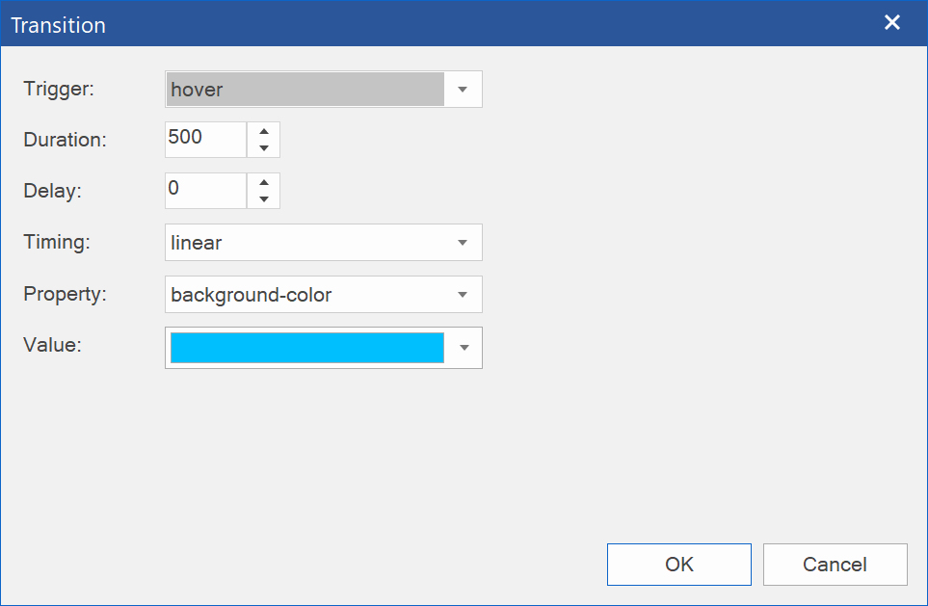
Task: Click the Delay input field
Action: pyautogui.click(x=205, y=190)
